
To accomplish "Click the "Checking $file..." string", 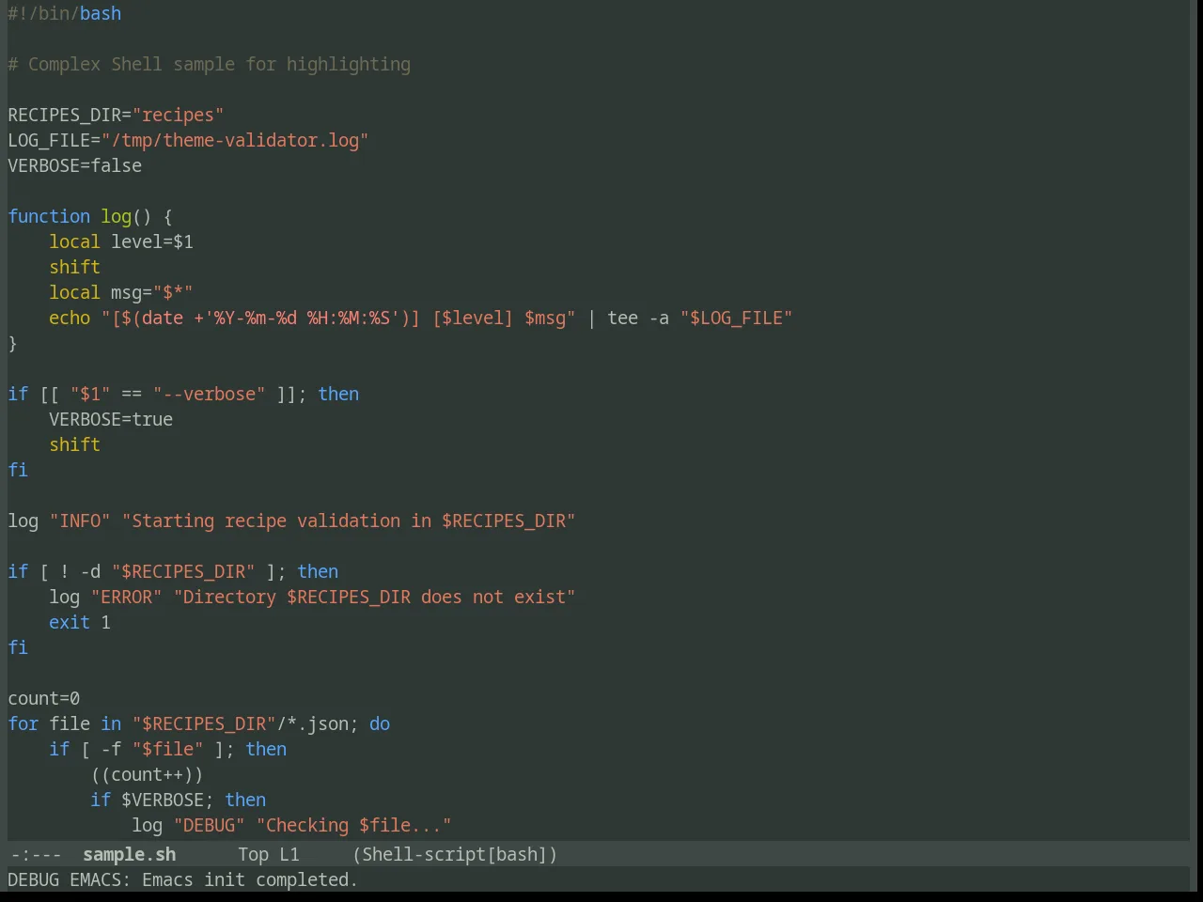I will coord(353,825).
